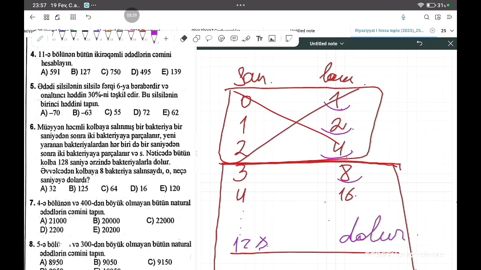This screenshot has width=481, height=270.
Task: Pick the pink pen
Action: click(131, 36)
